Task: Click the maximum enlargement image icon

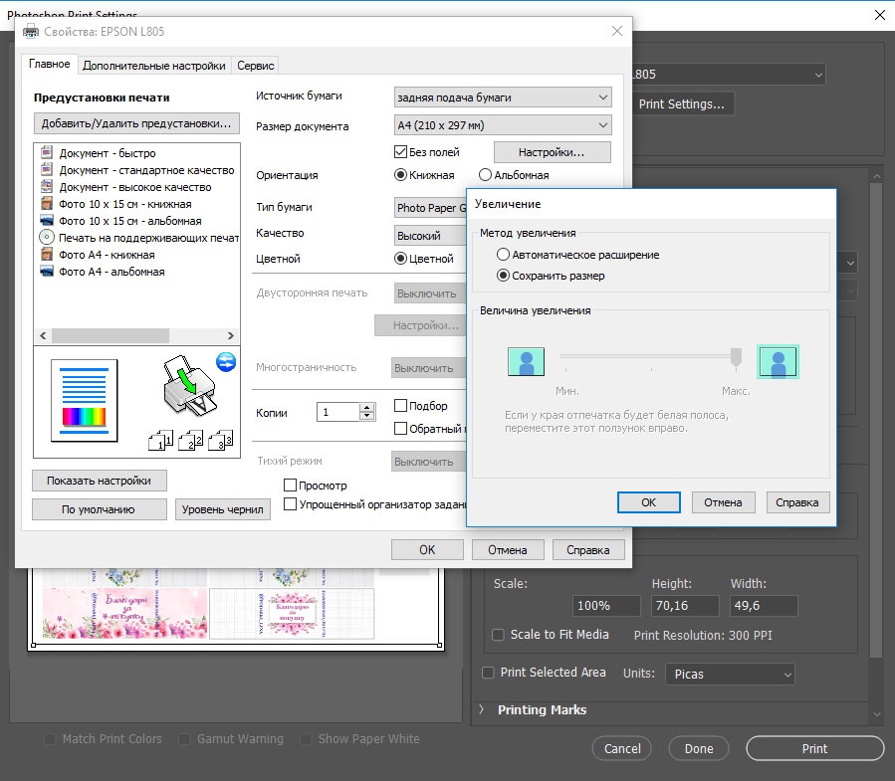Action: (x=778, y=362)
